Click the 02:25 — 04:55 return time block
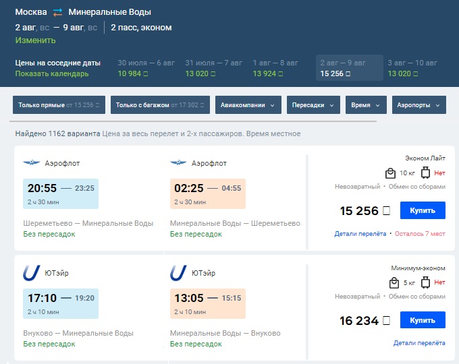The width and height of the screenshot is (459, 364). tap(207, 193)
